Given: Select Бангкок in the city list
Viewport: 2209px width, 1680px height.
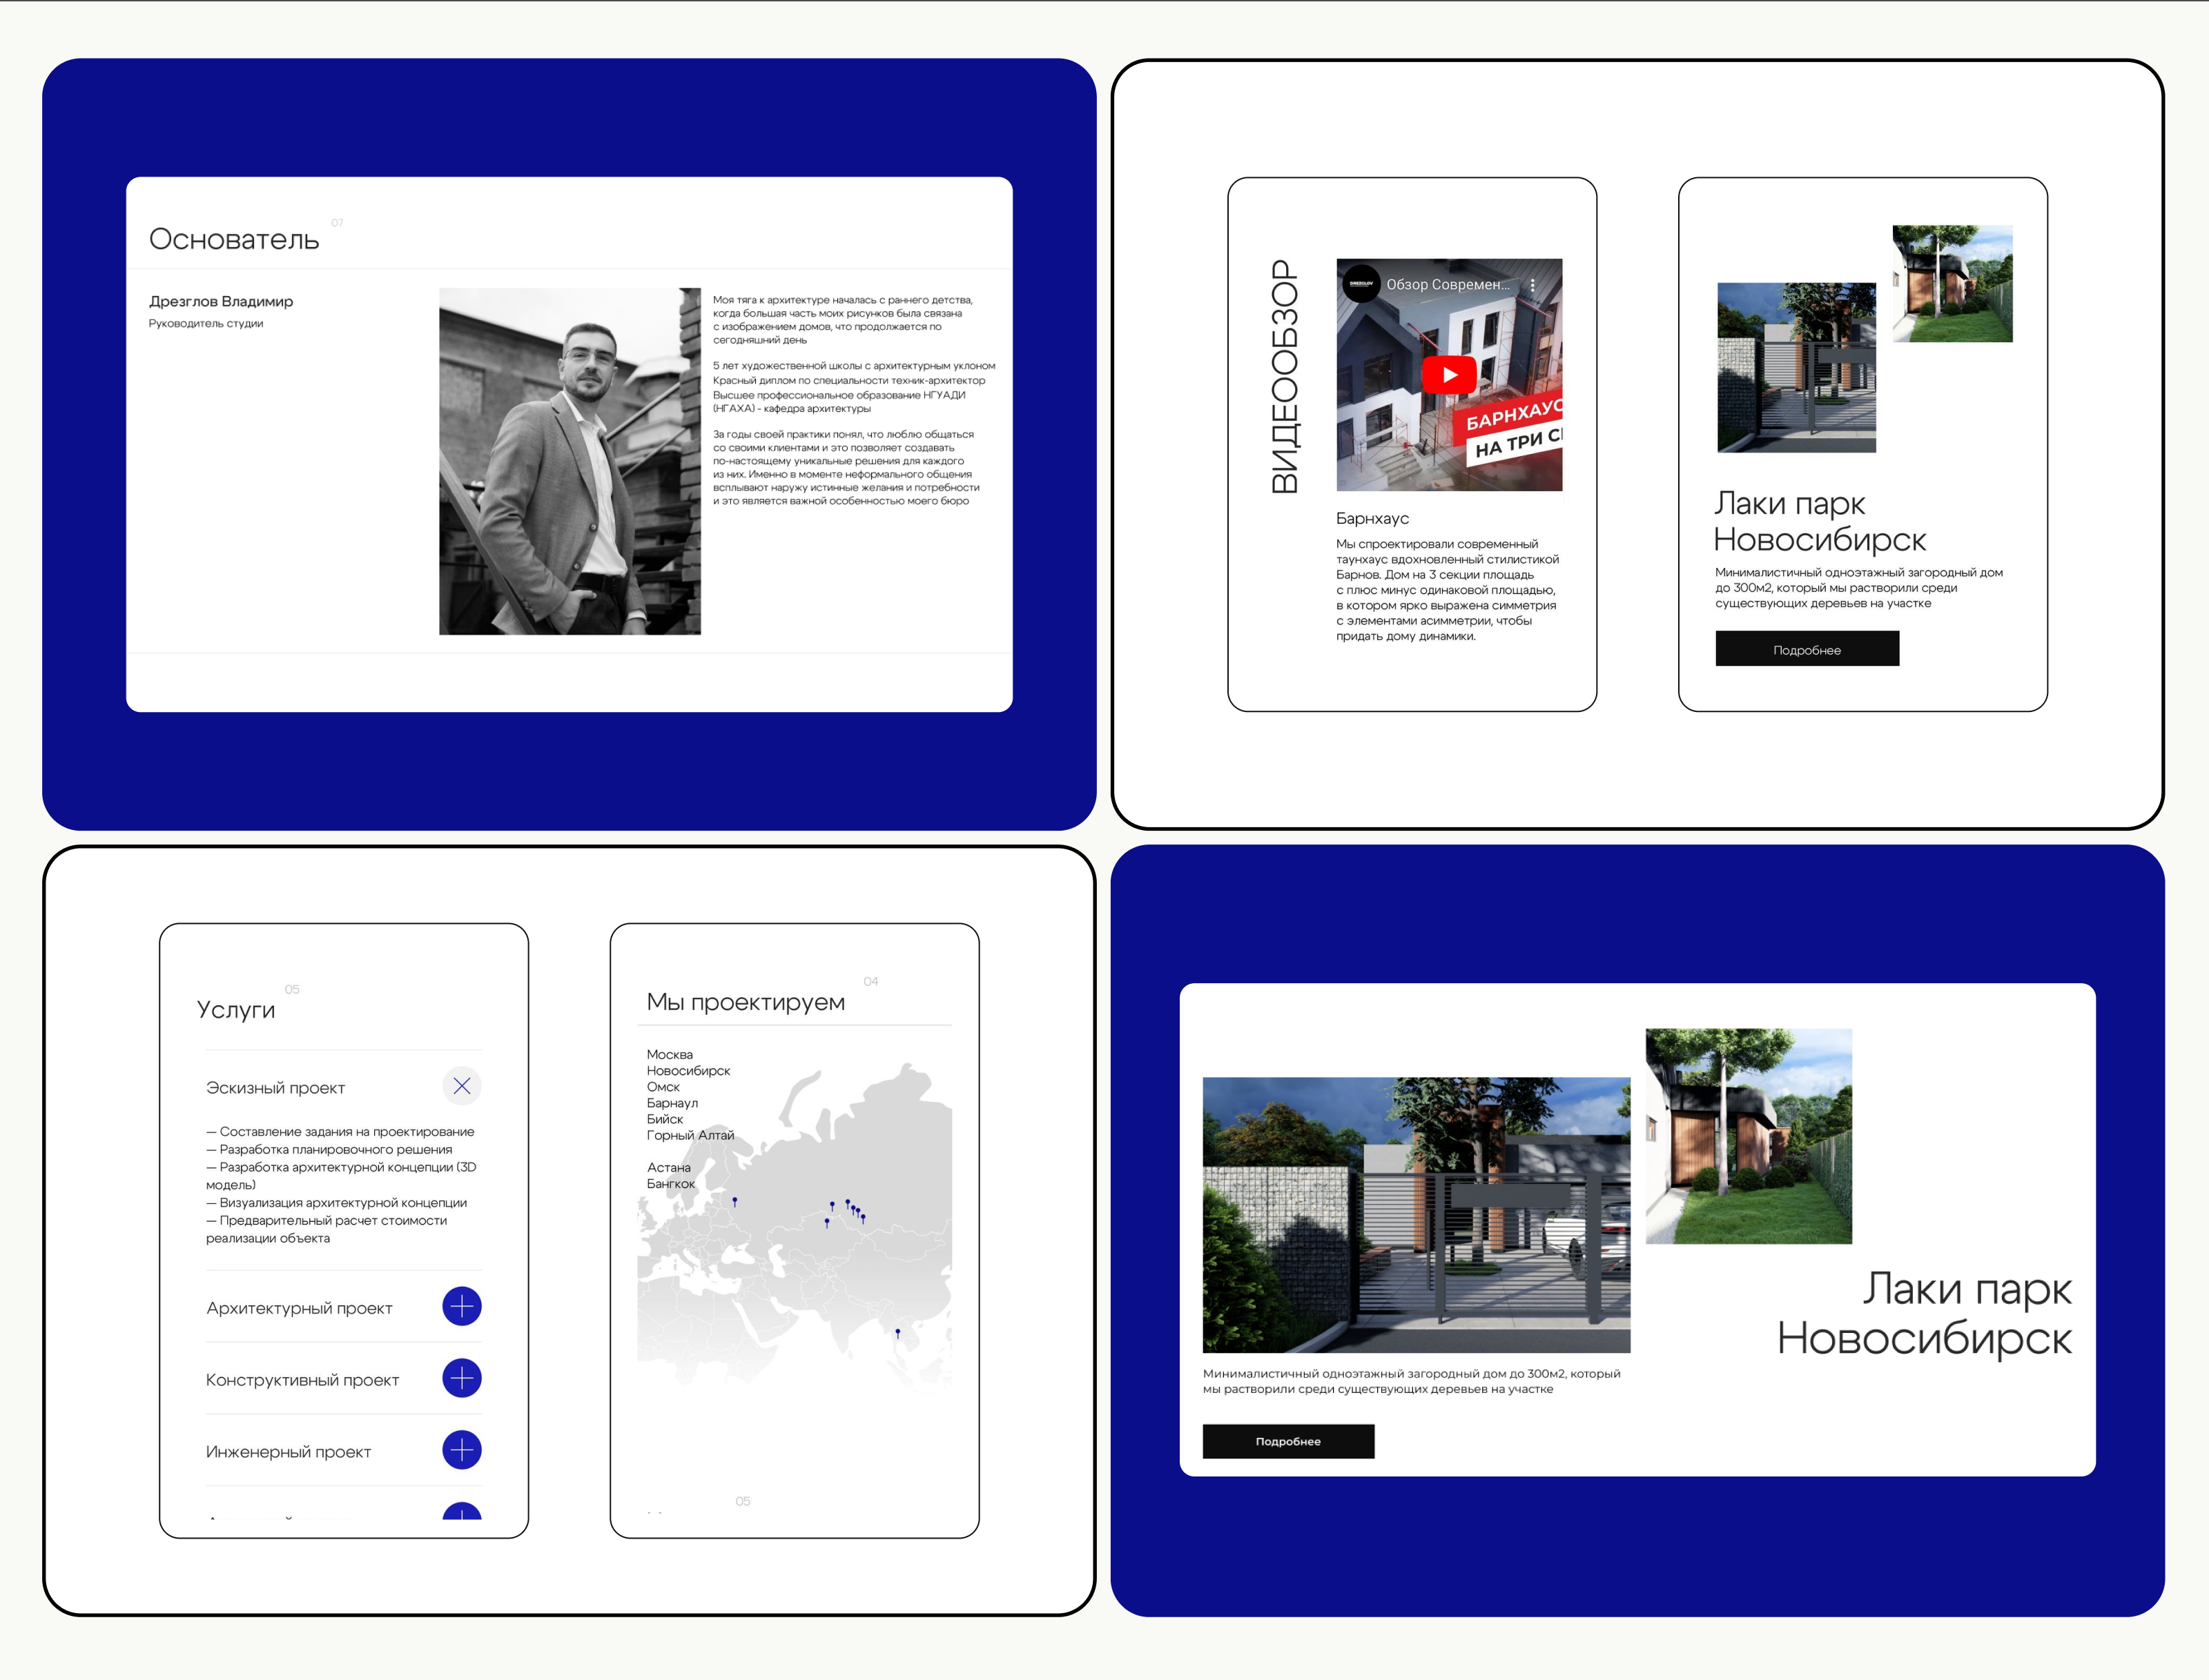Looking at the screenshot, I should point(670,1184).
